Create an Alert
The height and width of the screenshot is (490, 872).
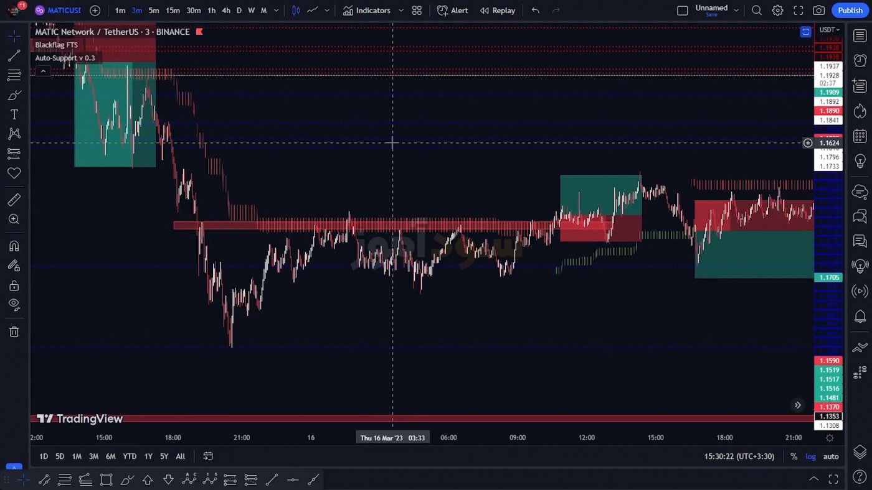453,11
